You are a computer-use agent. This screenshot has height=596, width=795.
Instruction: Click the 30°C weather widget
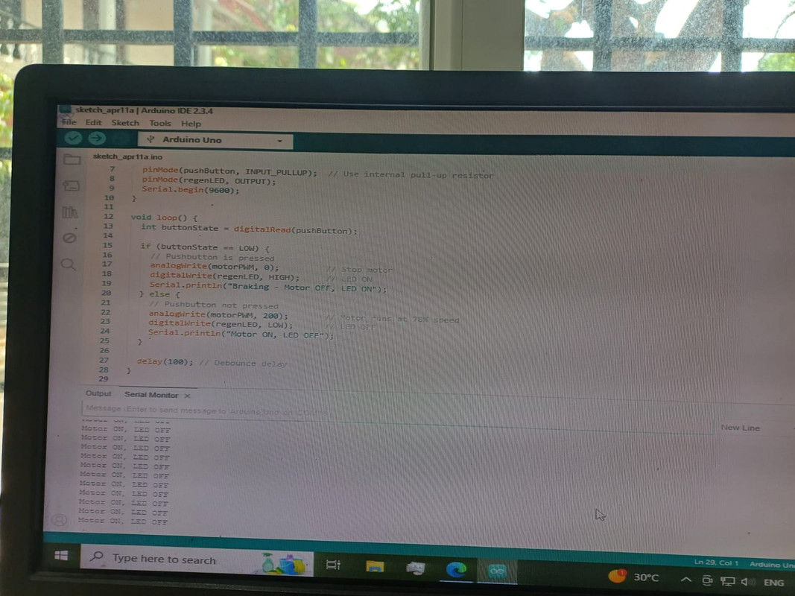(634, 577)
